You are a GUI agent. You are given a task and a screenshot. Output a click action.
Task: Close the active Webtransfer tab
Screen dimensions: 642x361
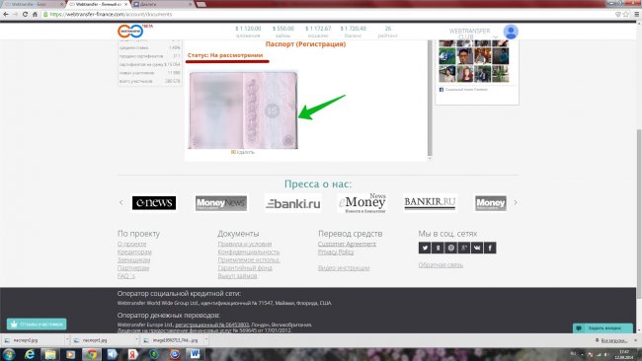125,4
